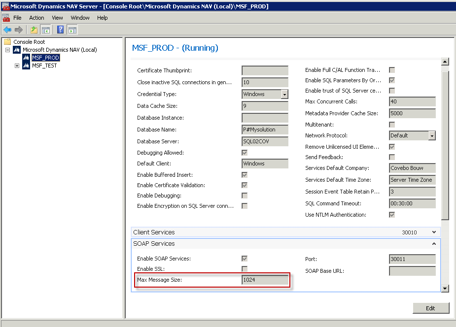The height and width of the screenshot is (327, 456).
Task: Click the settings pane scrollbar down arrow
Action: coord(445,289)
